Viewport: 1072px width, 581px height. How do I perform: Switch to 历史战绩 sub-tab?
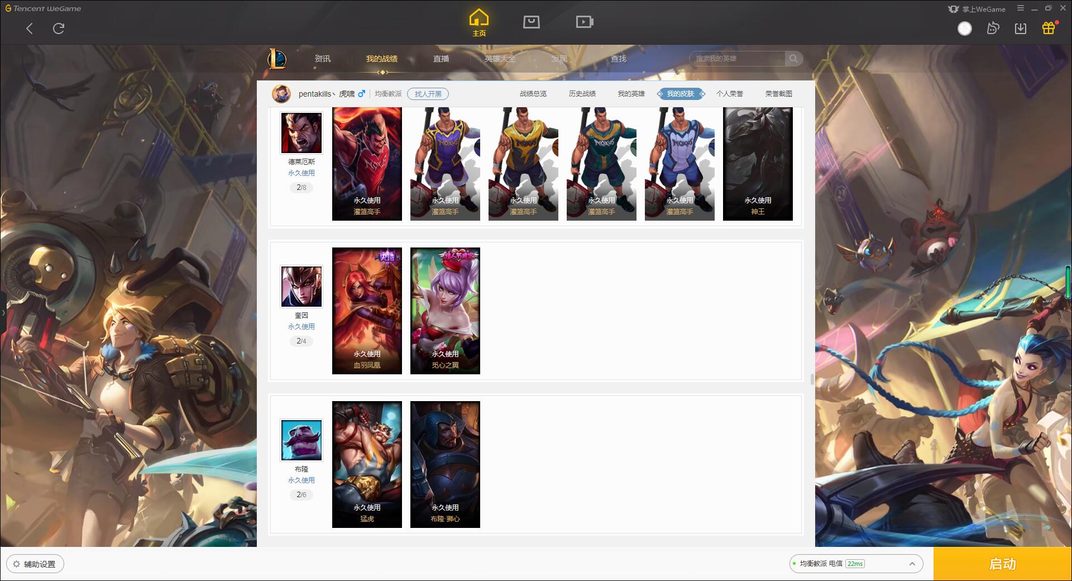click(582, 94)
